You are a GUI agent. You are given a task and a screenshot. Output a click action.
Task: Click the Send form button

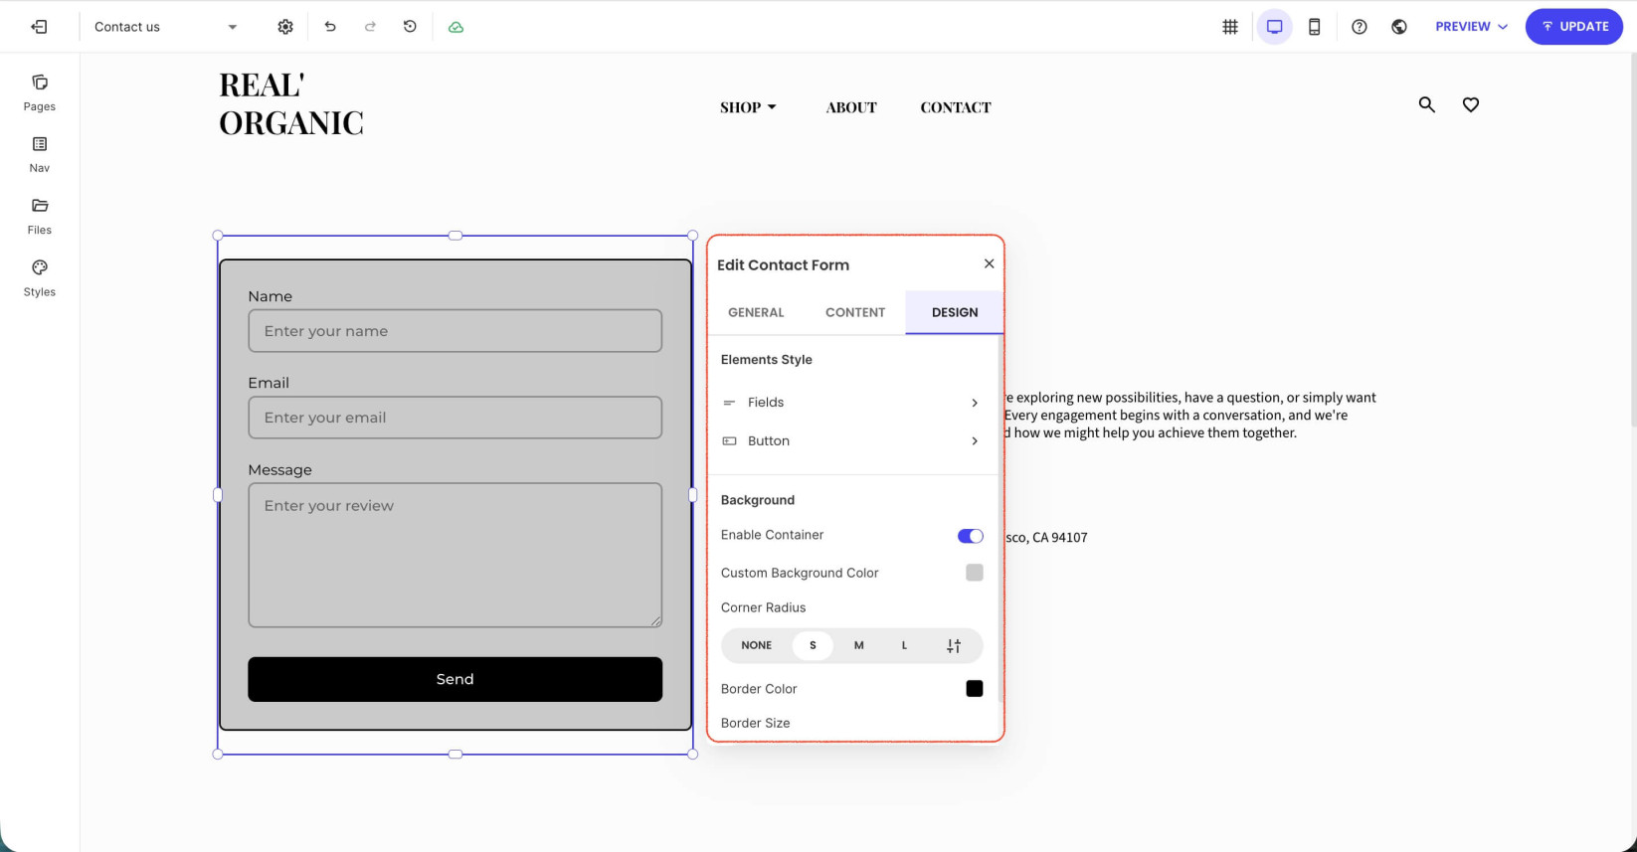click(455, 679)
